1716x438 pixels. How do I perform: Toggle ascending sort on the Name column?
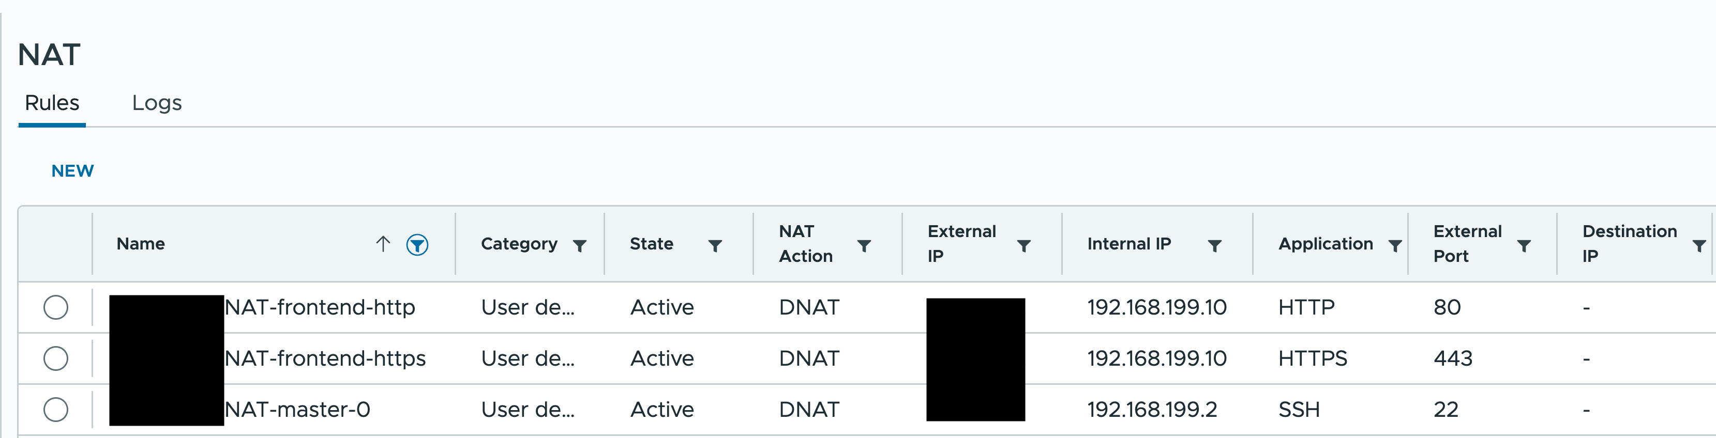[x=383, y=244]
